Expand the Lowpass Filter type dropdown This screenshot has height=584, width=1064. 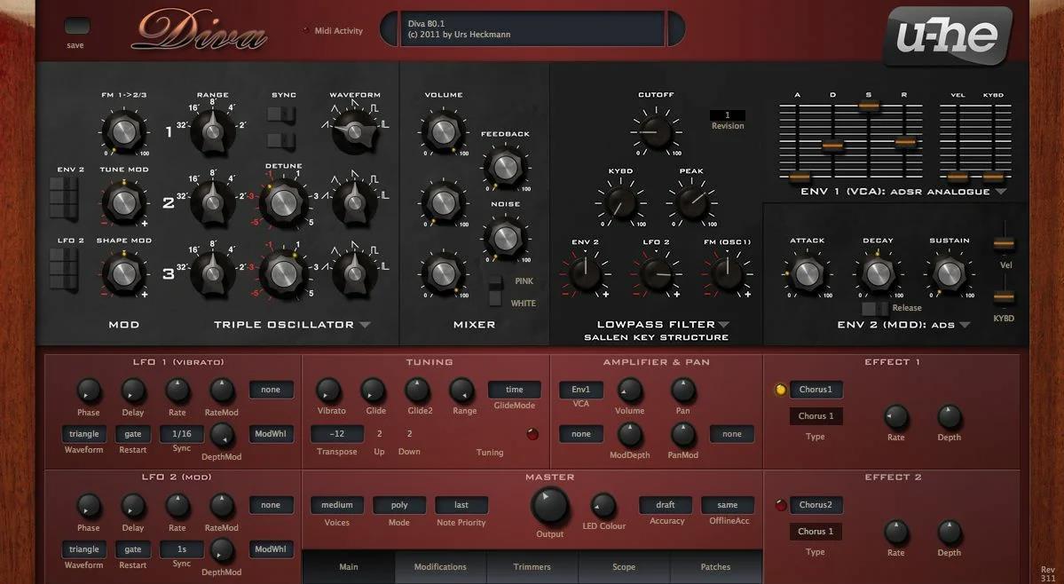(x=723, y=325)
